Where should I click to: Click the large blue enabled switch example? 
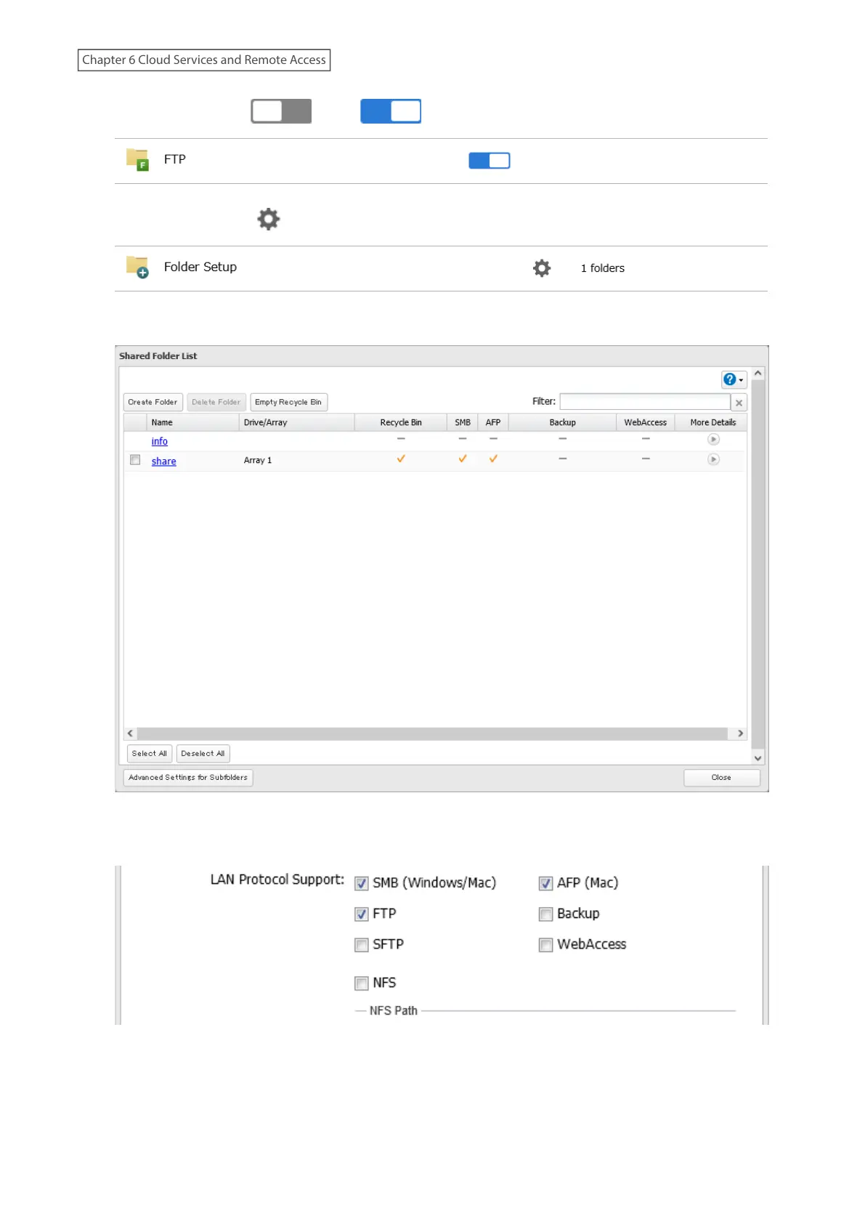click(391, 111)
